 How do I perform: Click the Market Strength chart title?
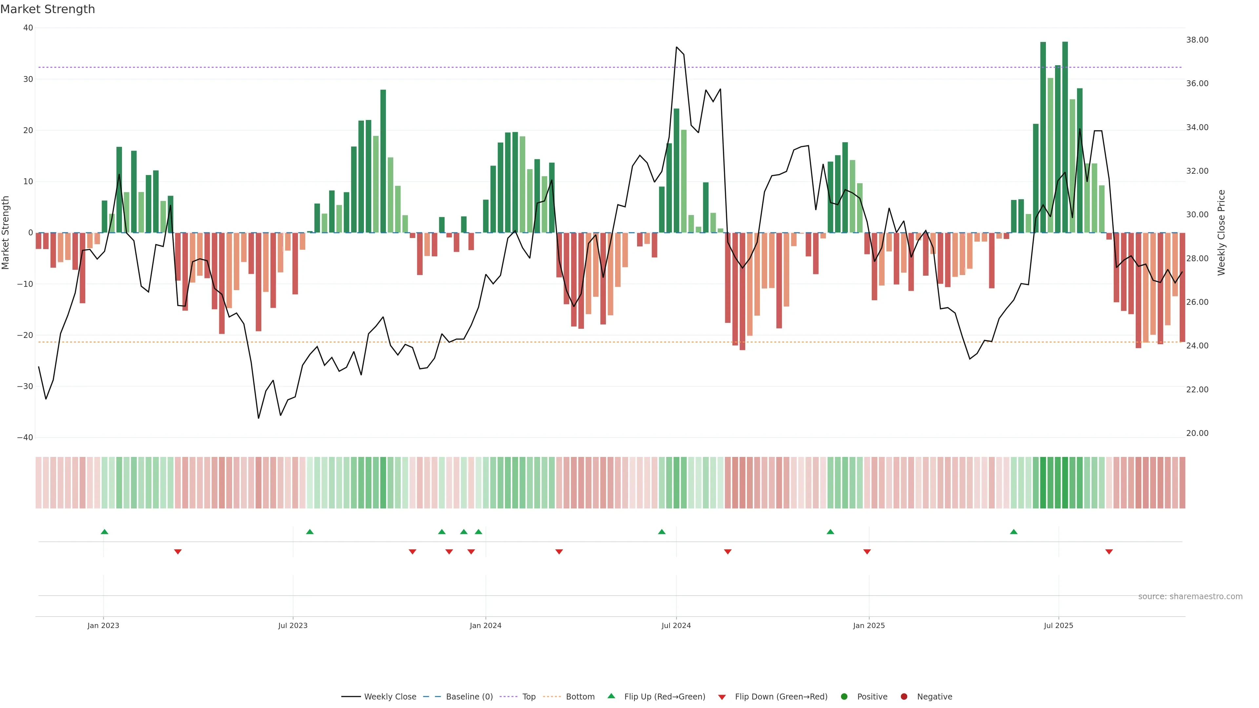pyautogui.click(x=48, y=9)
